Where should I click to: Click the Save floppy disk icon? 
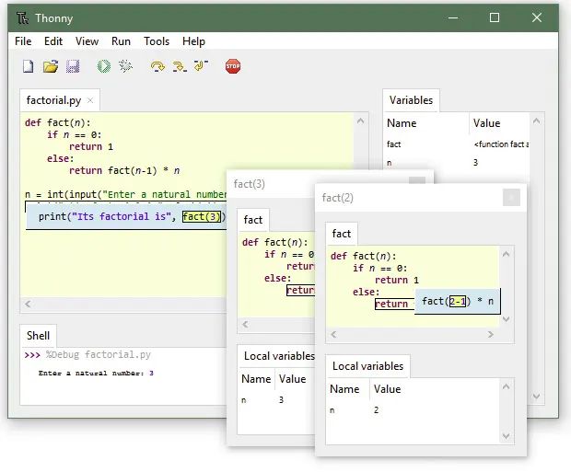click(x=73, y=66)
